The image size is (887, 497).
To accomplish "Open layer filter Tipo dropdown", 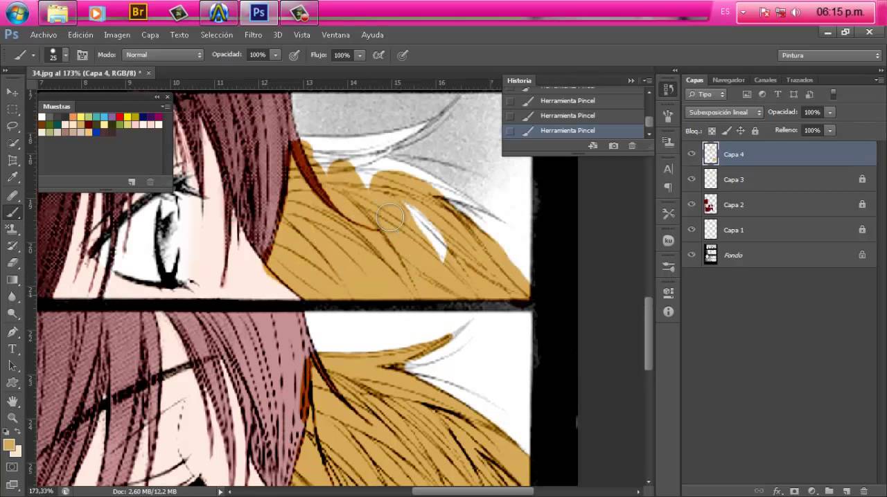I will point(706,94).
